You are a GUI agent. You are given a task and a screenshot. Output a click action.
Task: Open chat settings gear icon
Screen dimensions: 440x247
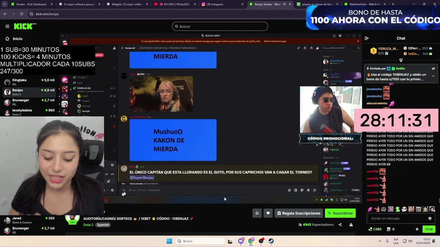coord(417,229)
